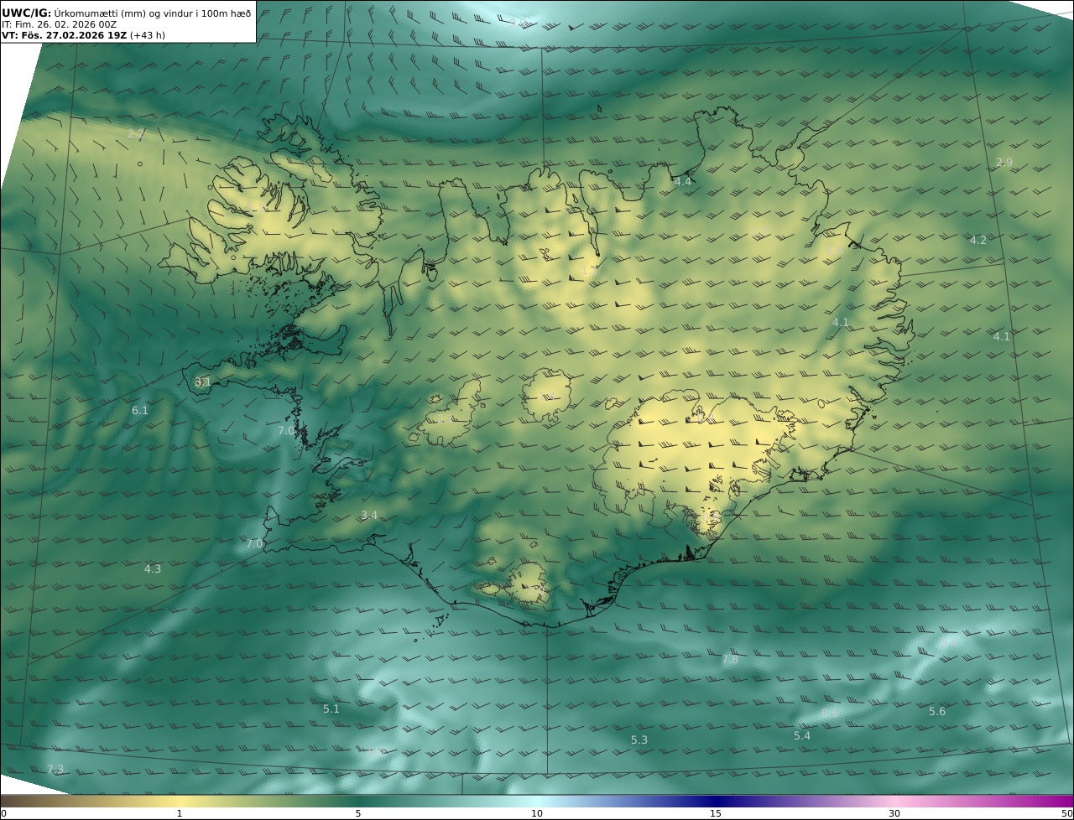Viewport: 1074px width, 820px height.
Task: Click the "7.3" value label
Action: coord(55,770)
